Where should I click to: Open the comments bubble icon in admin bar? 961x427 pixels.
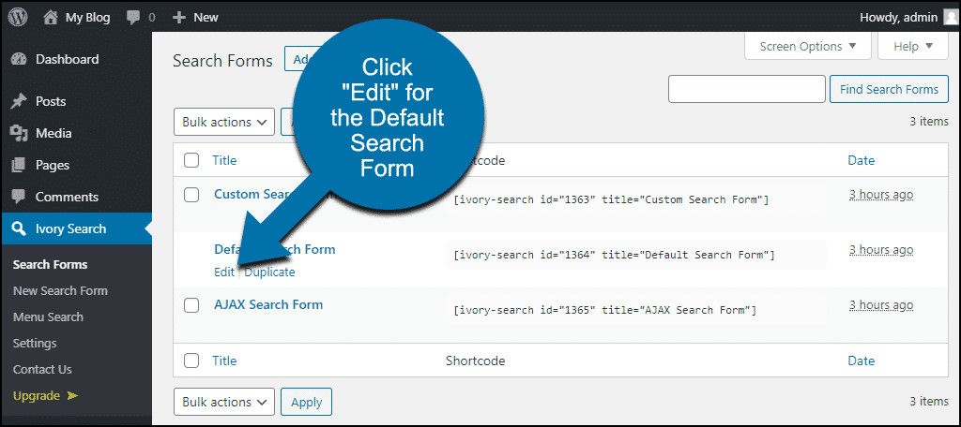tap(133, 18)
